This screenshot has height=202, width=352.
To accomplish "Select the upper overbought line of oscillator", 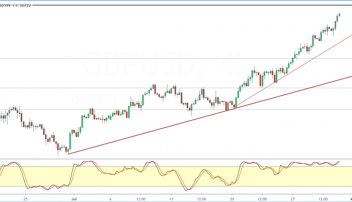I will pyautogui.click(x=176, y=166).
